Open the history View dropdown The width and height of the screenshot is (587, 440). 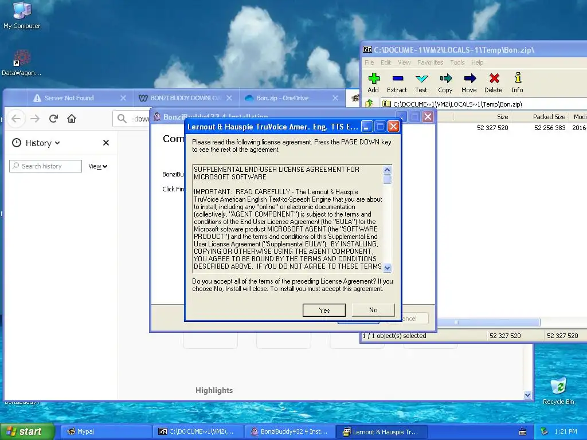pos(97,167)
